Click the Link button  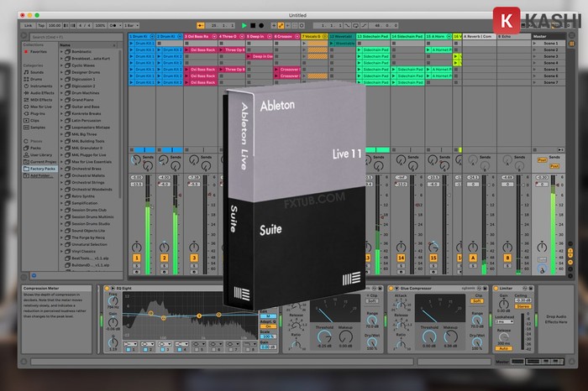click(x=28, y=25)
